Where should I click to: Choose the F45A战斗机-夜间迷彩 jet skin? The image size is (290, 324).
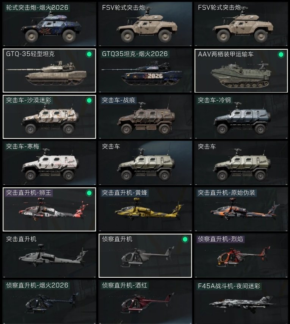coord(241,302)
